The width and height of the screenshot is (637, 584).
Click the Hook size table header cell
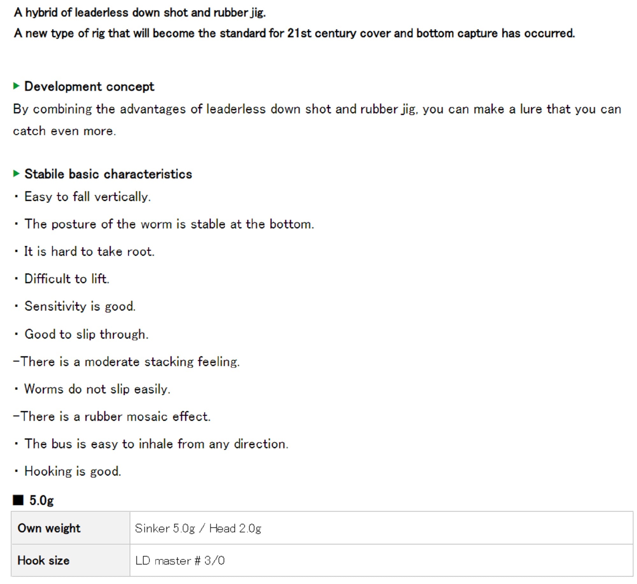coord(43,560)
